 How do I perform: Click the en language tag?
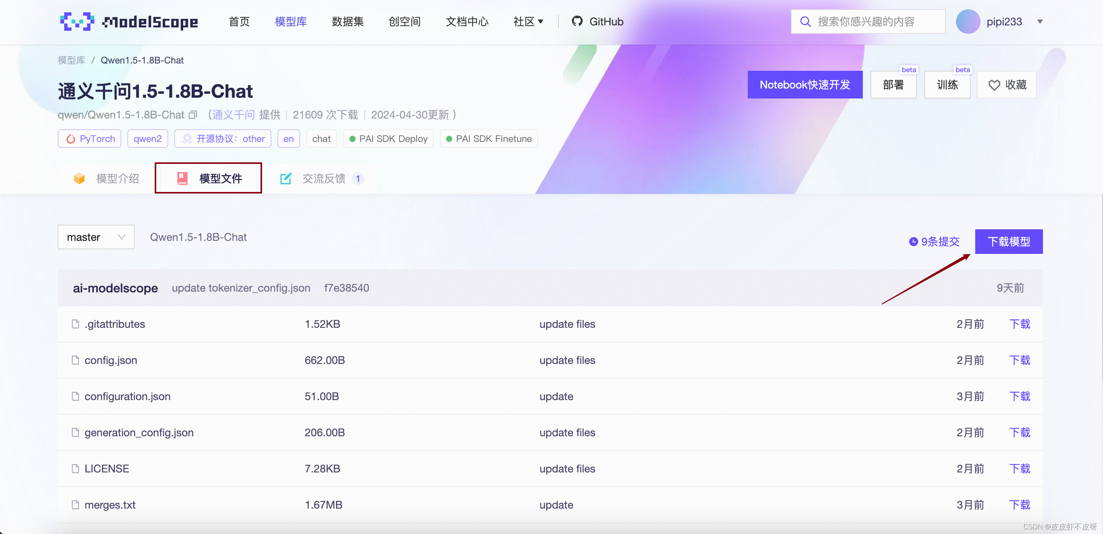[289, 139]
